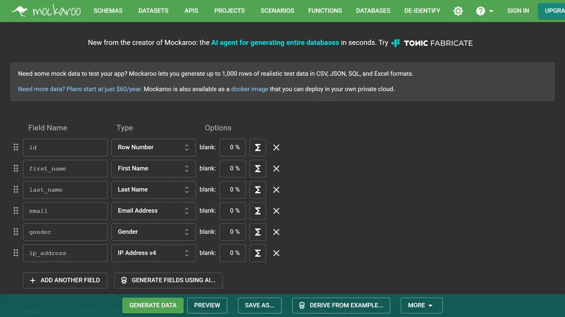
Task: Open the DATASETS menu
Action: pos(153,11)
